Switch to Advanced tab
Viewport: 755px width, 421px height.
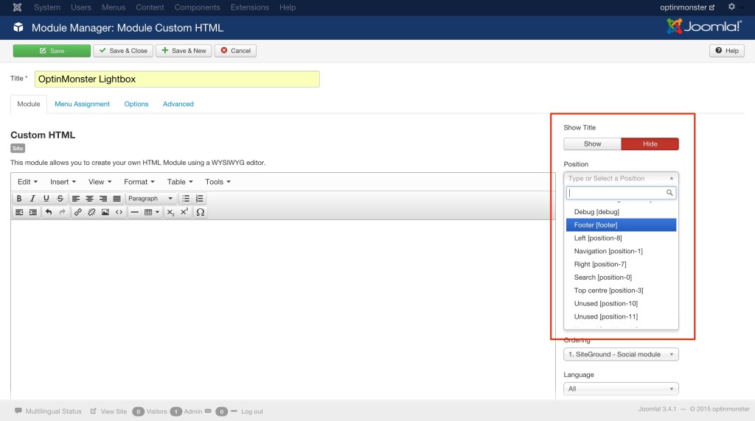(x=178, y=104)
